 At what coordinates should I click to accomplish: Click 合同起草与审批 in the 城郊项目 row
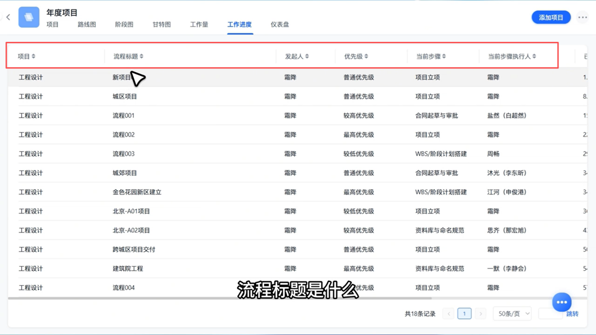click(437, 173)
